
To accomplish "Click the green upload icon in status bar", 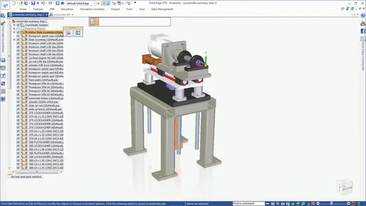I will click(x=359, y=204).
